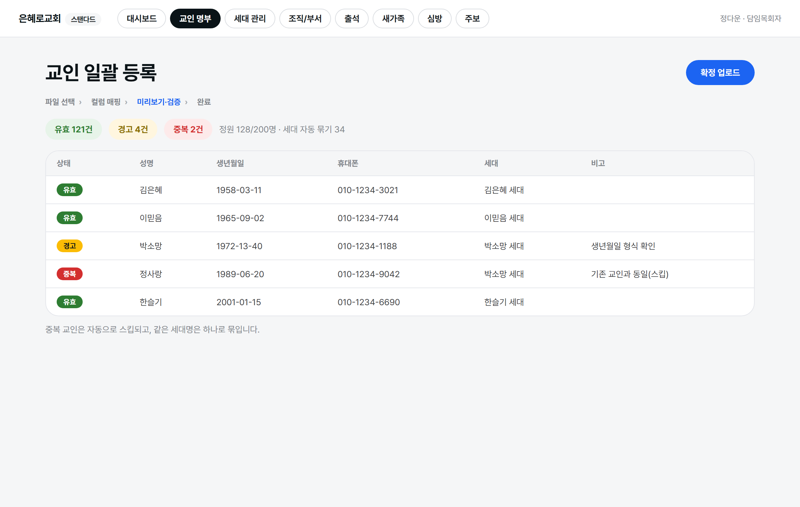Click the 비고 column header
The width and height of the screenshot is (800, 507).
click(x=598, y=163)
